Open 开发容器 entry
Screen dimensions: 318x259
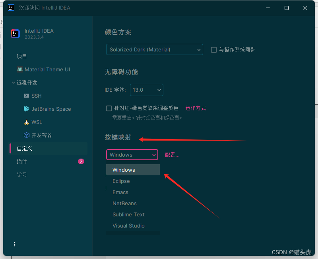(x=42, y=135)
